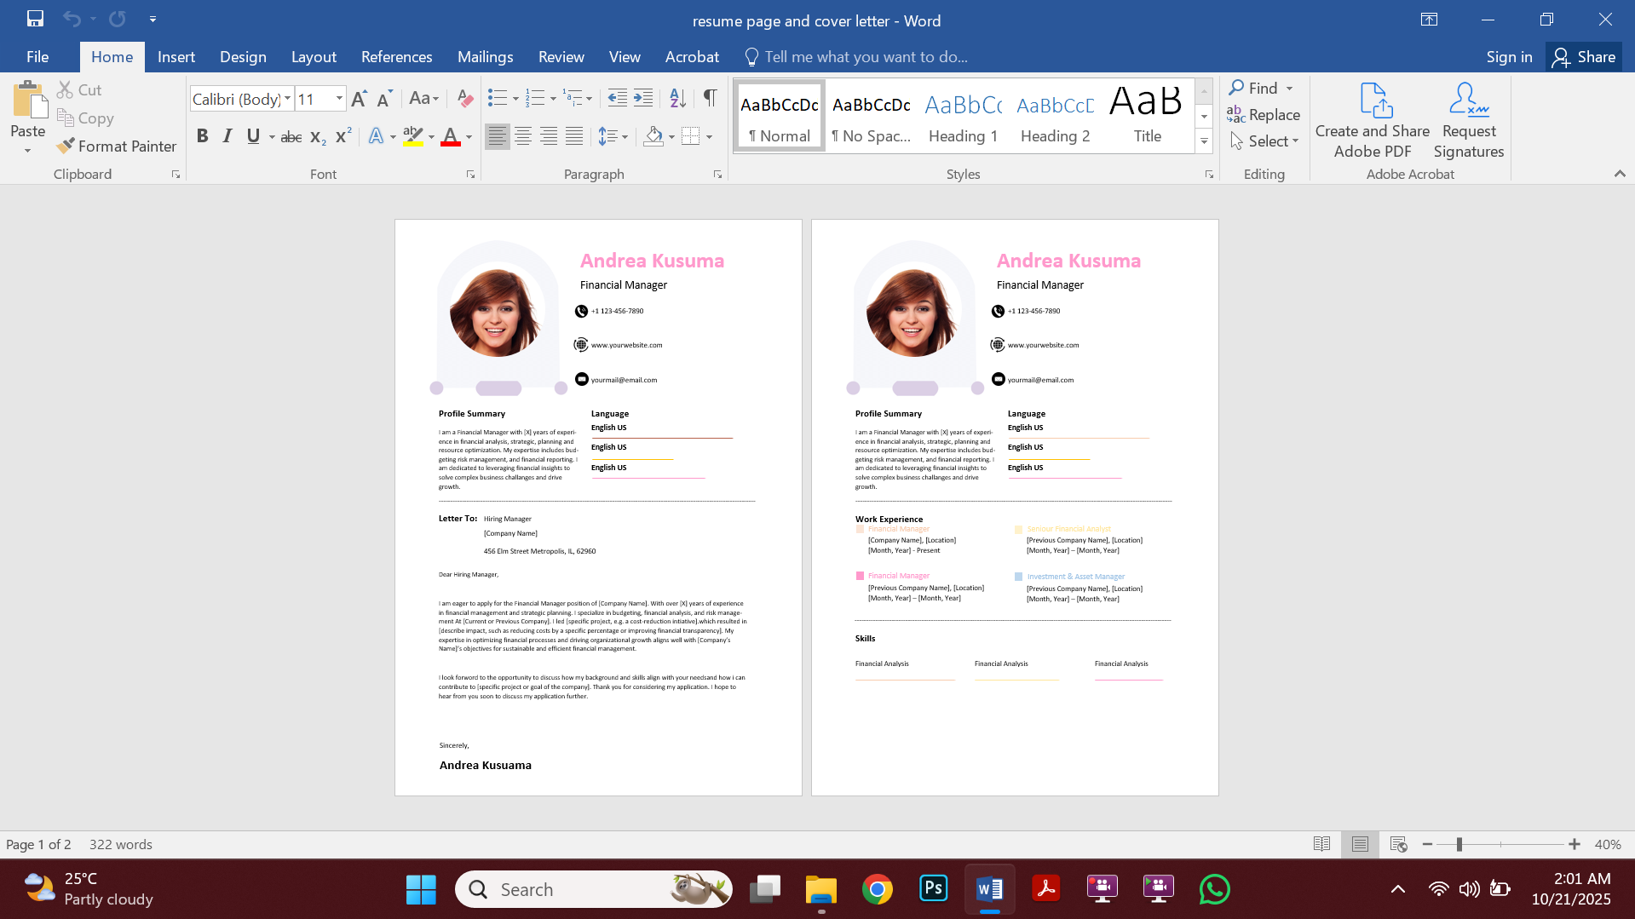
Task: Switch to the Mailings tab
Action: pos(485,56)
